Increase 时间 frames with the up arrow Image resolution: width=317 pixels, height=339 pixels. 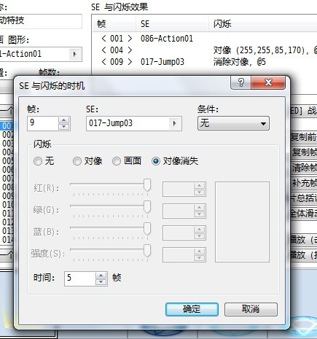(x=101, y=276)
